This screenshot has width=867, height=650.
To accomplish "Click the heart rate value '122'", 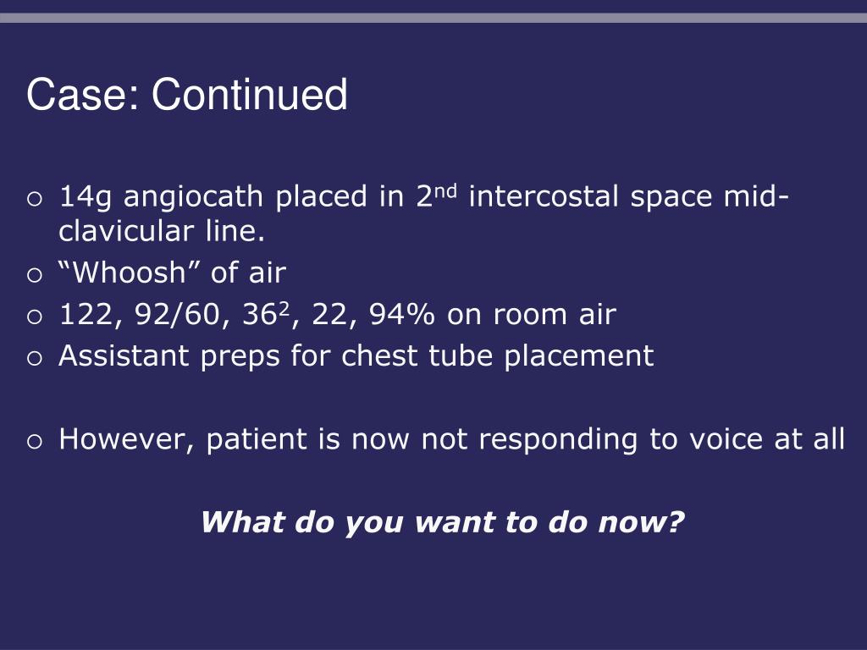I will [x=87, y=315].
